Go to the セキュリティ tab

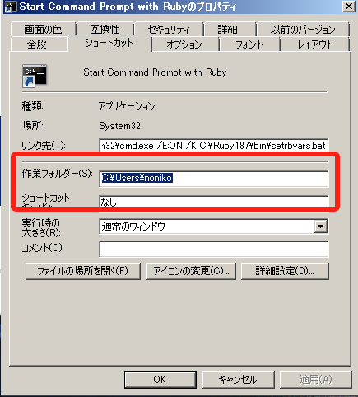pyautogui.click(x=169, y=29)
